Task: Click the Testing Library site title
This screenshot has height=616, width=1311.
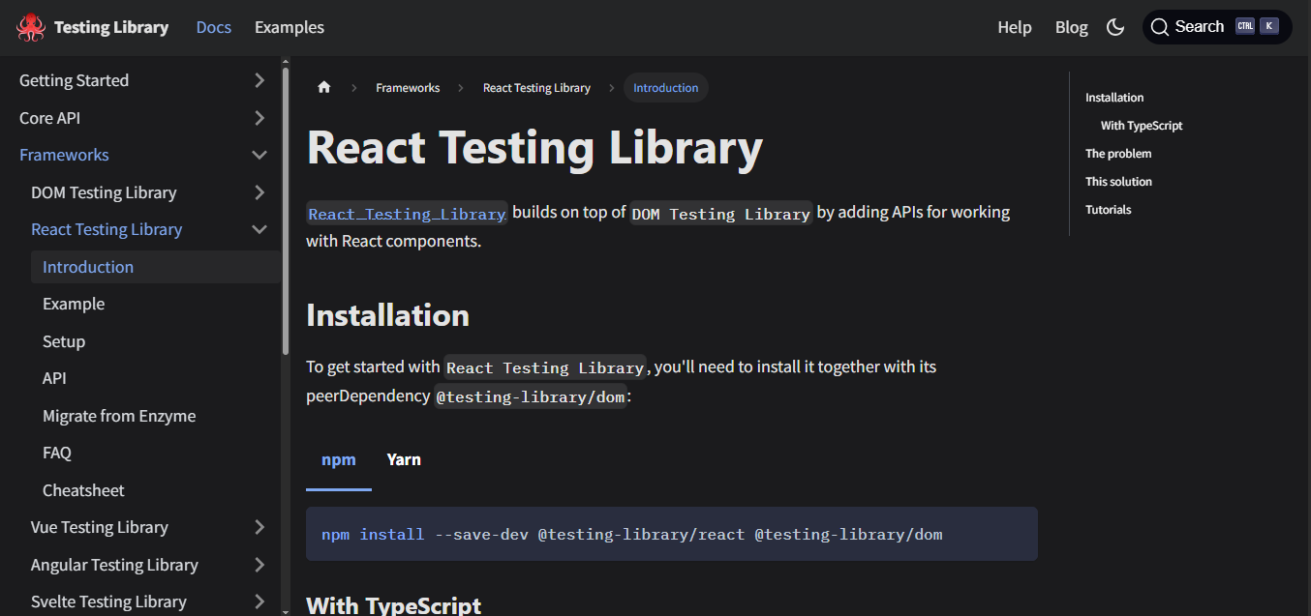Action: click(x=111, y=27)
